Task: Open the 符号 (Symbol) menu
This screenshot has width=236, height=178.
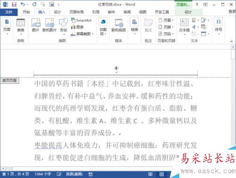Action: click(219, 26)
